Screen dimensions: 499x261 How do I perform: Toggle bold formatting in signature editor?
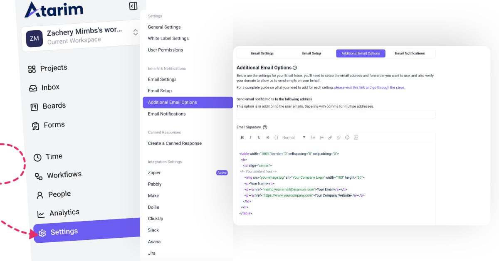pos(242,138)
